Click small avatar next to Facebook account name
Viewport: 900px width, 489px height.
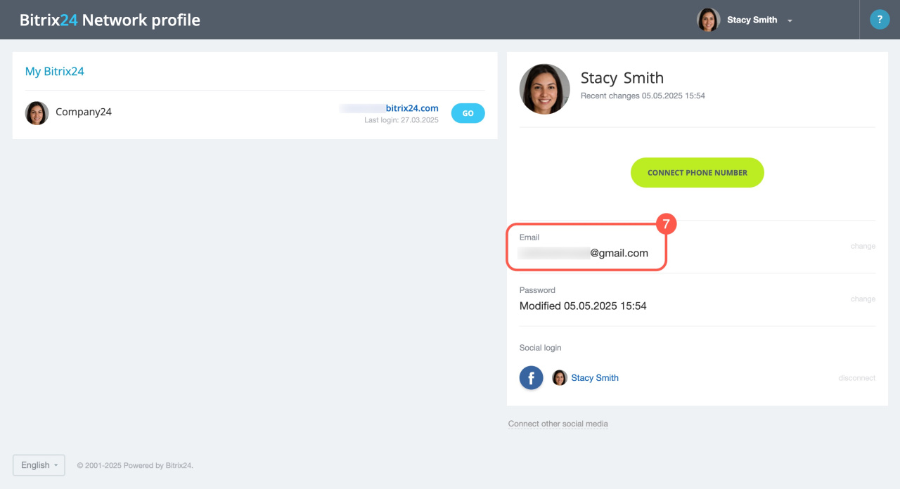560,378
